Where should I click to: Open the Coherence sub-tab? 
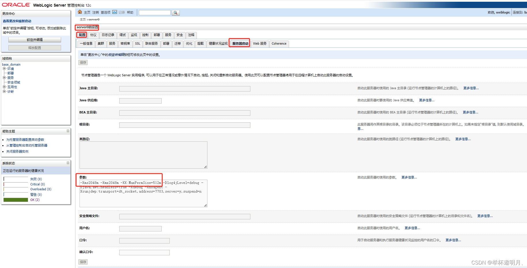279,44
